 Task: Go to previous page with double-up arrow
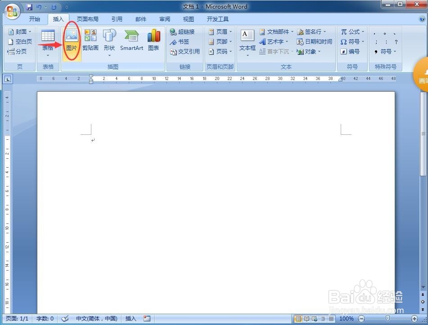[423, 295]
